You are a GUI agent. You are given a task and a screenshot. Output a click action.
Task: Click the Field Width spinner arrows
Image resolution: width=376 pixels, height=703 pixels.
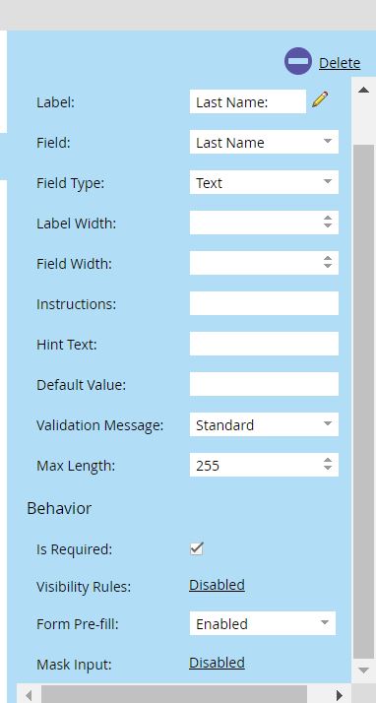pyautogui.click(x=328, y=262)
